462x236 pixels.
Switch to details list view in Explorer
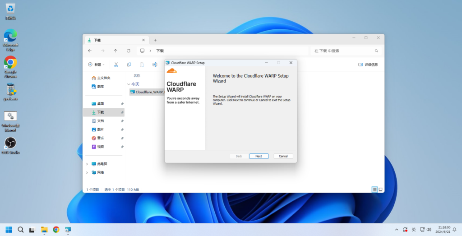point(374,190)
